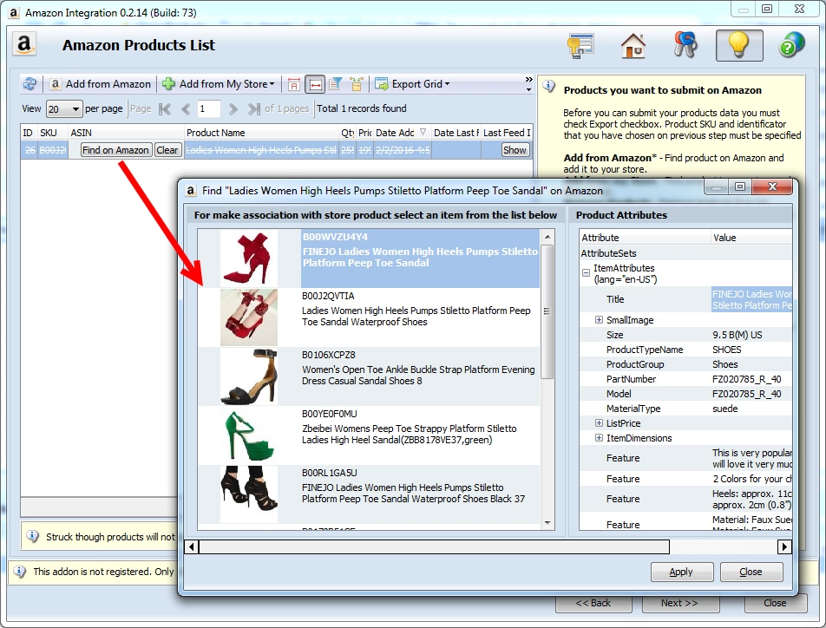
Task: Click the Next button in main window
Action: [680, 603]
